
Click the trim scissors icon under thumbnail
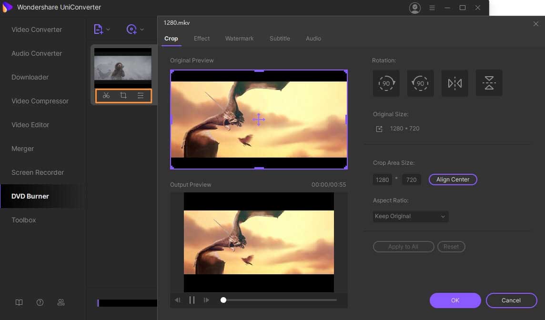click(106, 96)
